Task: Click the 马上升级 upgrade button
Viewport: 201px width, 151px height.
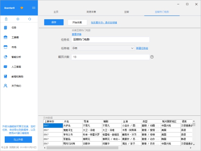Action: [19, 139]
